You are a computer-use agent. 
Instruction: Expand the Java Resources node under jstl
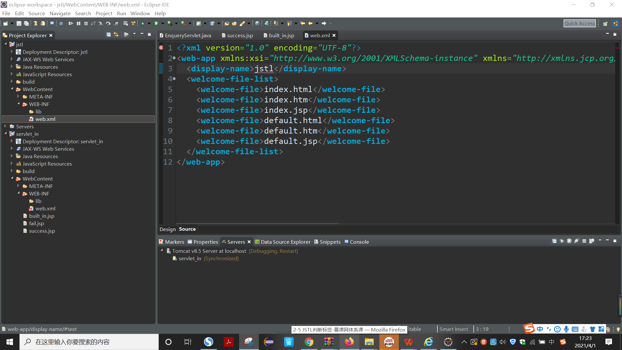coord(12,67)
